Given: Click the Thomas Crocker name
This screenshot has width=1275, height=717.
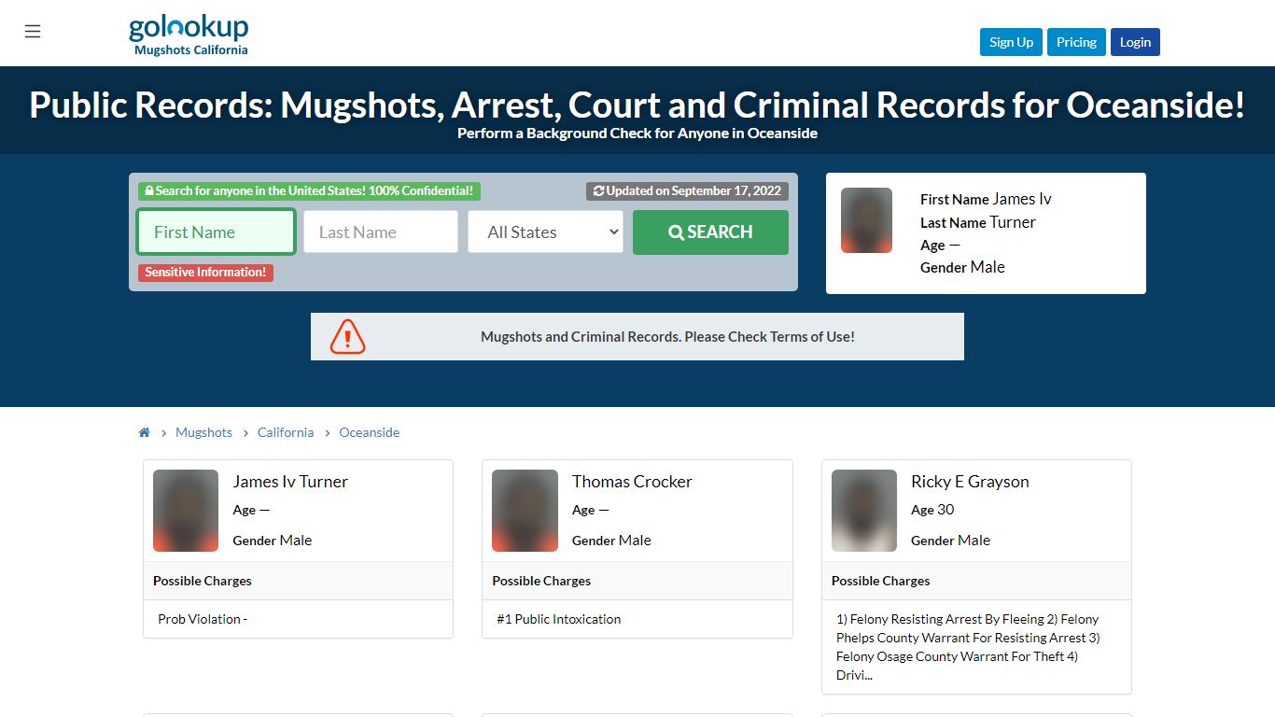Looking at the screenshot, I should point(632,482).
